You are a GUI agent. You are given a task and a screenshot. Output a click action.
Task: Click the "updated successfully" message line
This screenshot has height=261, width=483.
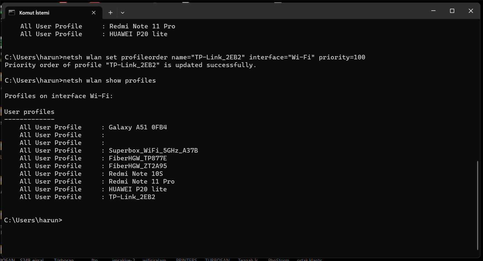click(x=130, y=65)
